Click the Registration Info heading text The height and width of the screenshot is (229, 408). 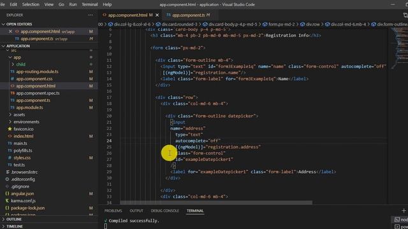point(287,36)
